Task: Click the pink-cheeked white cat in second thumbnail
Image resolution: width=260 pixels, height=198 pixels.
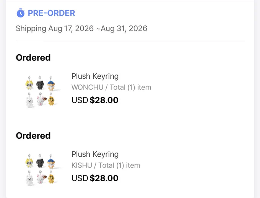Action: [40, 178]
